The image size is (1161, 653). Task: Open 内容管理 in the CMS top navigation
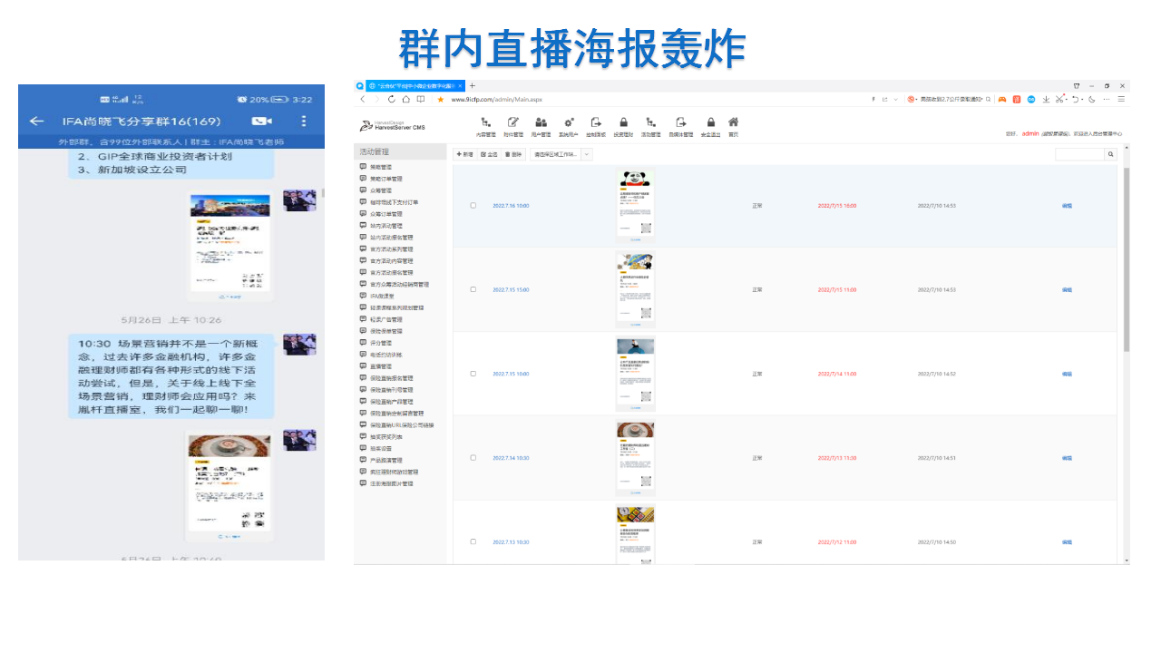point(486,127)
